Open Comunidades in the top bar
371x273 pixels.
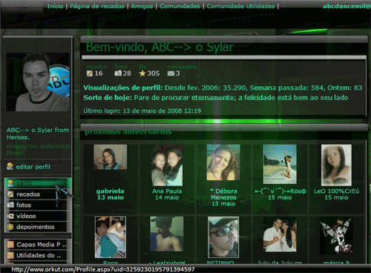tap(180, 6)
